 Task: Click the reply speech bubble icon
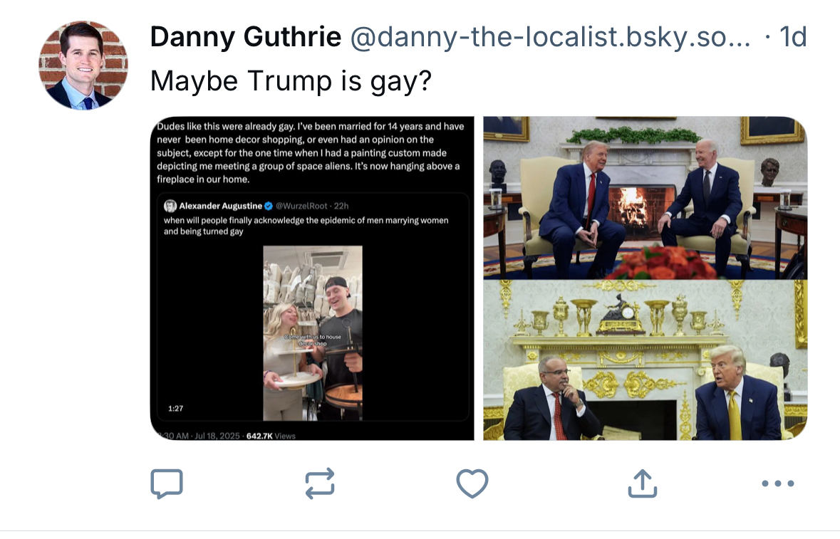tap(167, 483)
